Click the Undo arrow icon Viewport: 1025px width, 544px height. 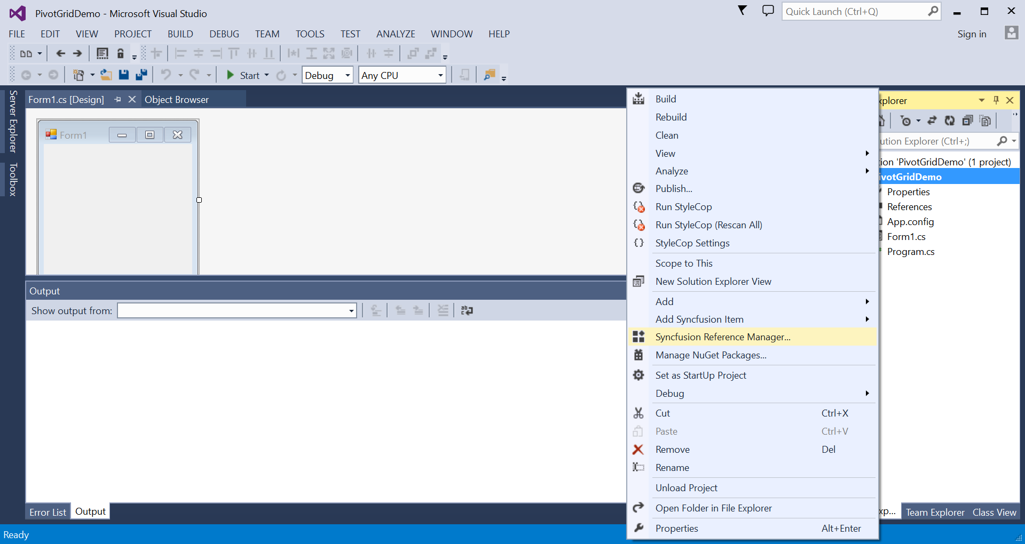pyautogui.click(x=167, y=75)
